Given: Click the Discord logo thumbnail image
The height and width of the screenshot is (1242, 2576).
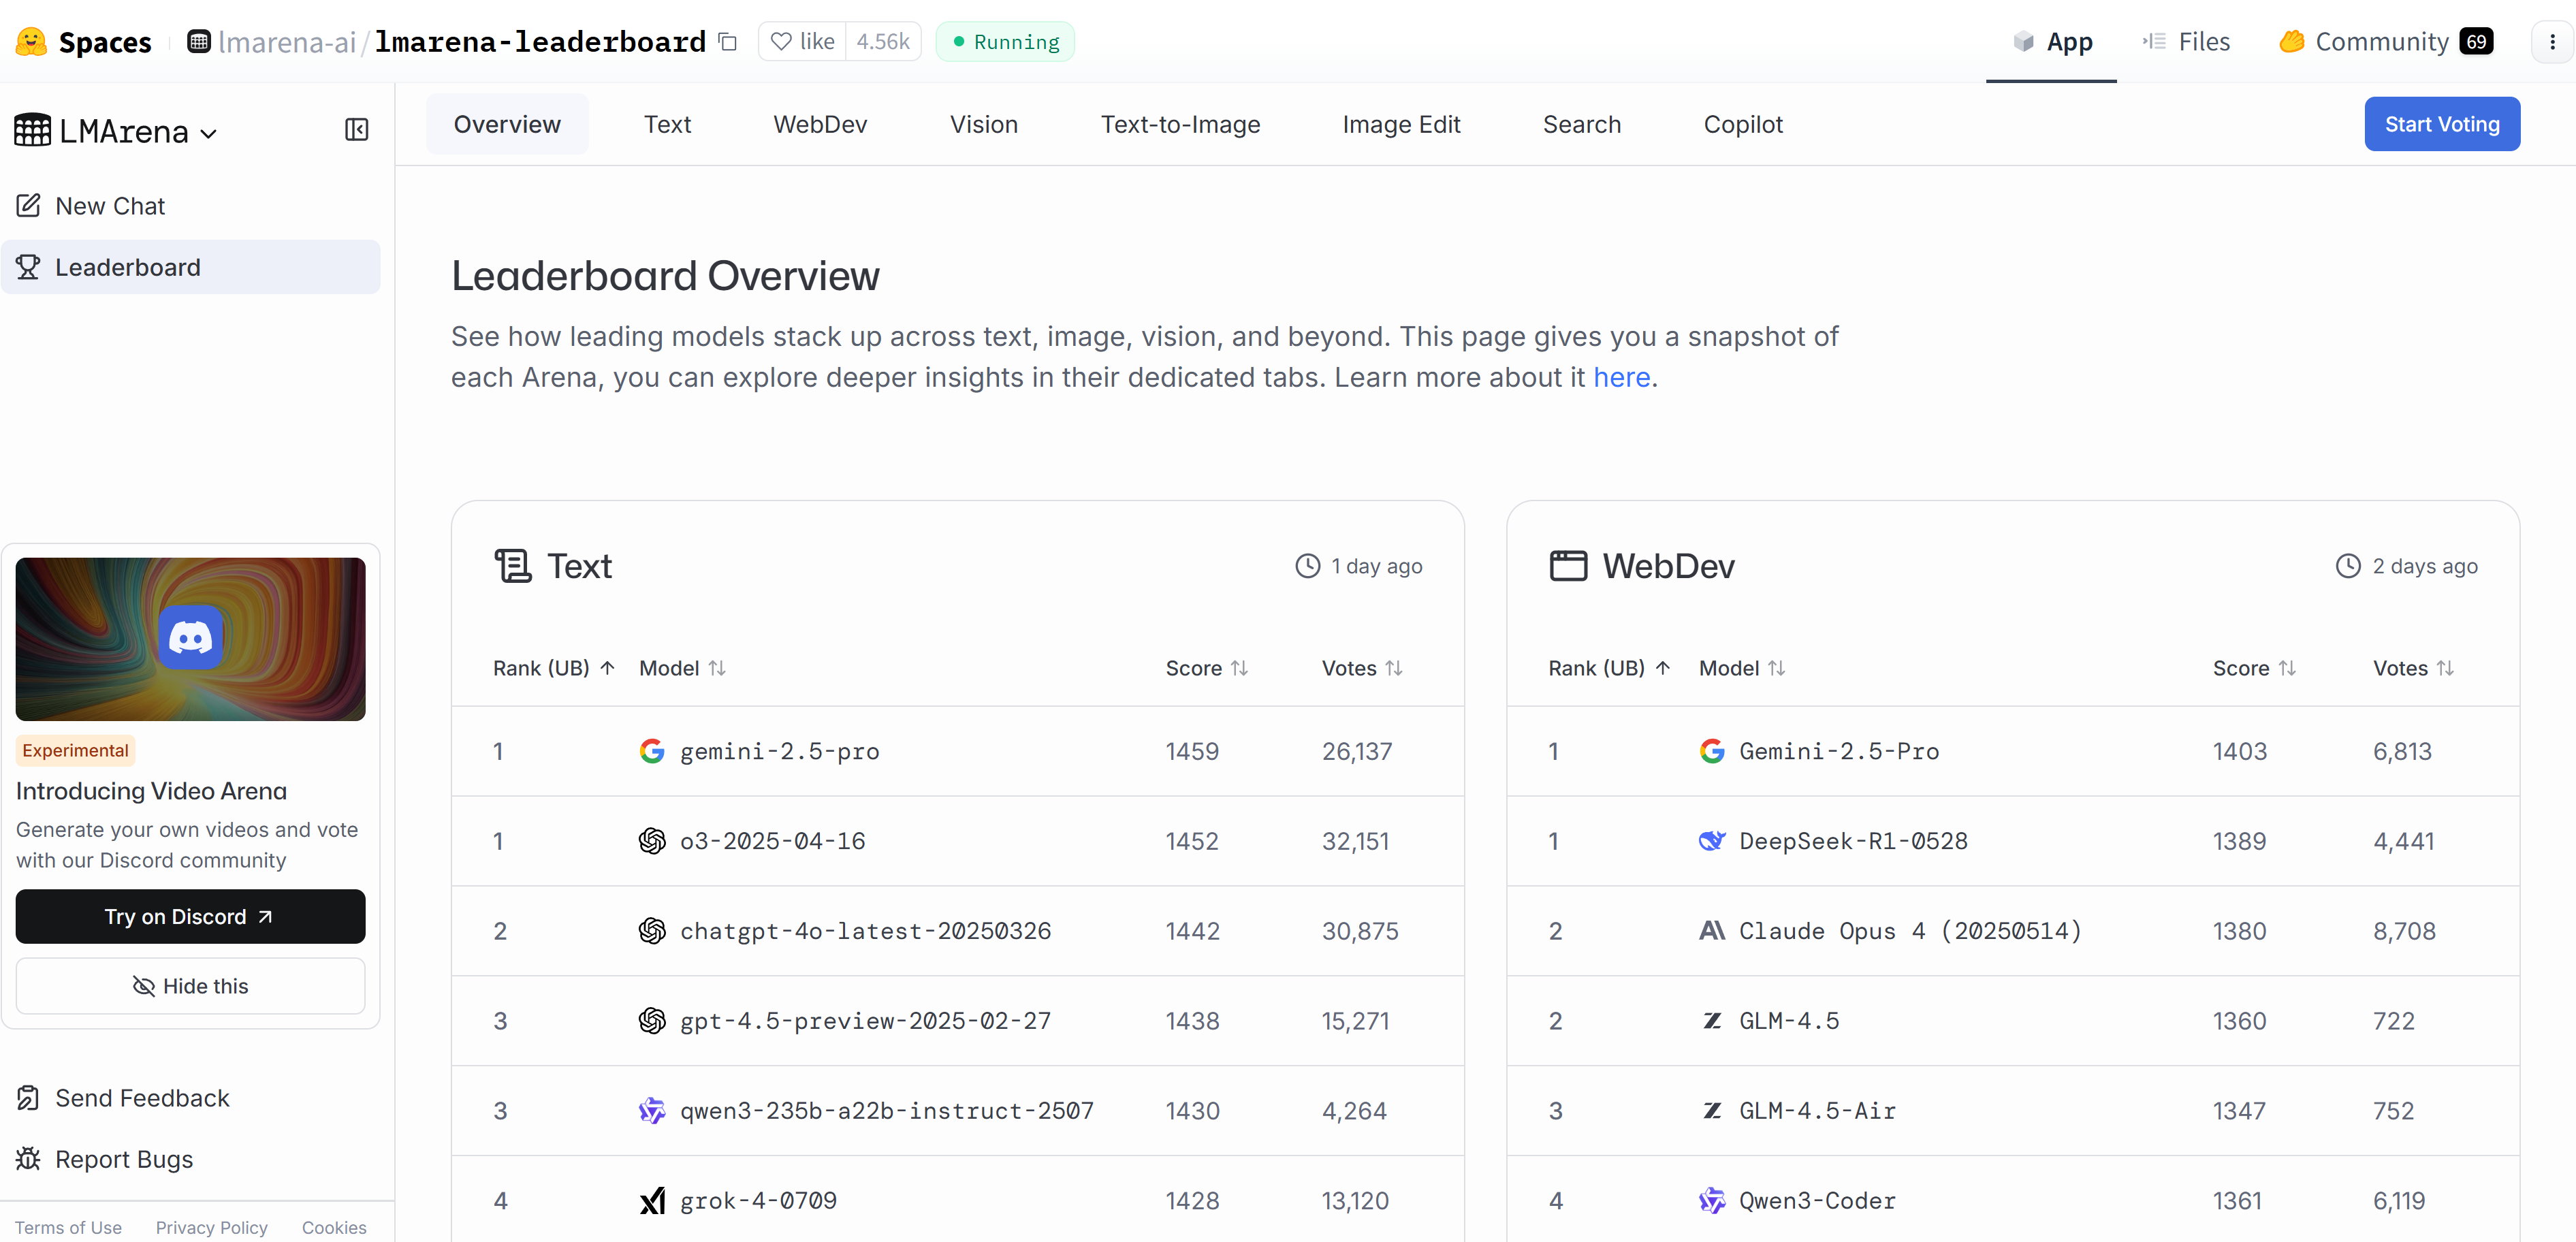Looking at the screenshot, I should (190, 638).
